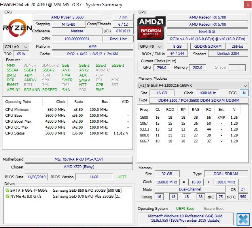Click the AMD Radeon Graphics logo
The image size is (252, 228).
tap(152, 28)
